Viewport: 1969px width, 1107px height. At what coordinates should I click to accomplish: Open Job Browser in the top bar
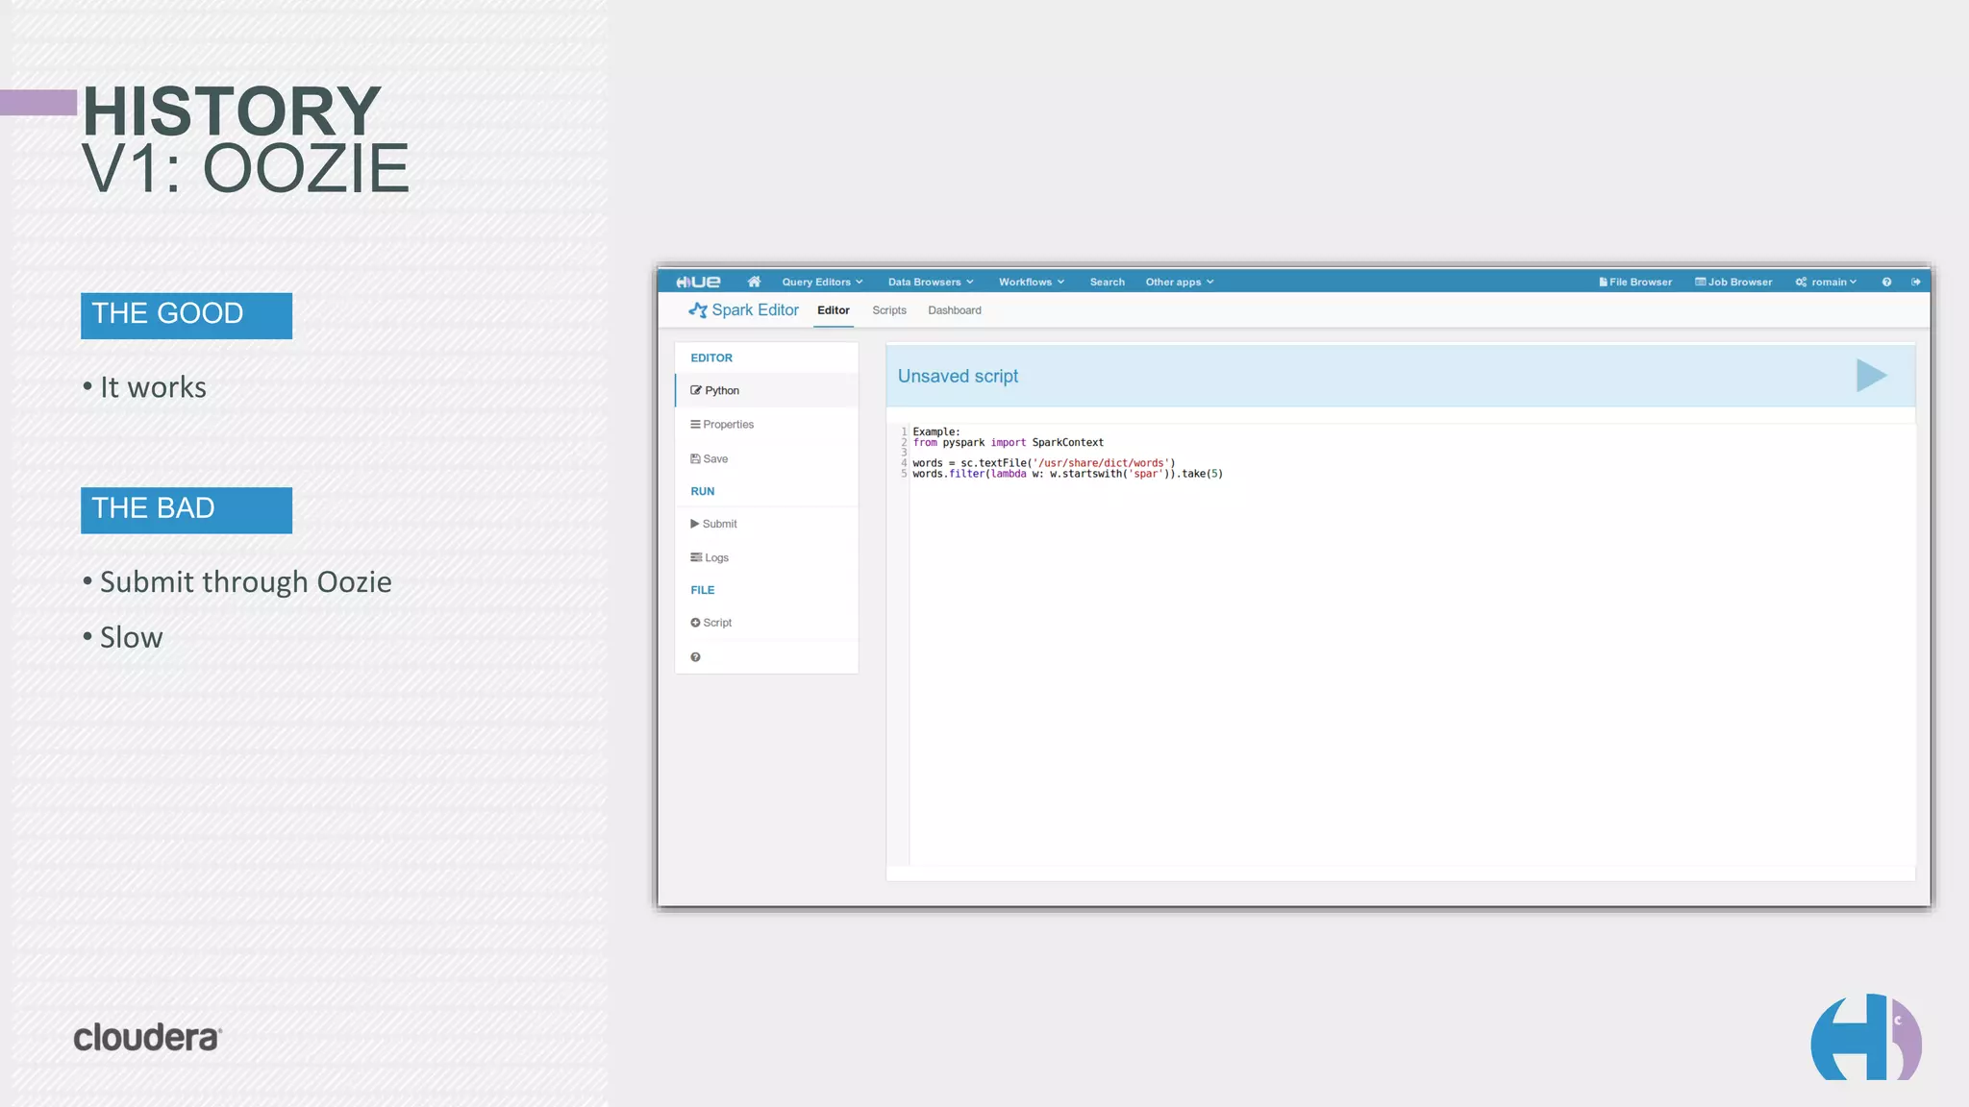pyautogui.click(x=1732, y=282)
